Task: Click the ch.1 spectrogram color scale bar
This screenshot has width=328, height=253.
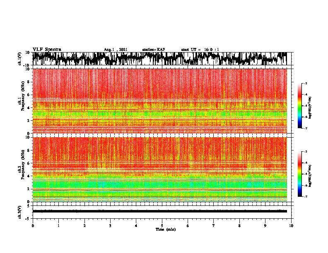Action: 300,106
